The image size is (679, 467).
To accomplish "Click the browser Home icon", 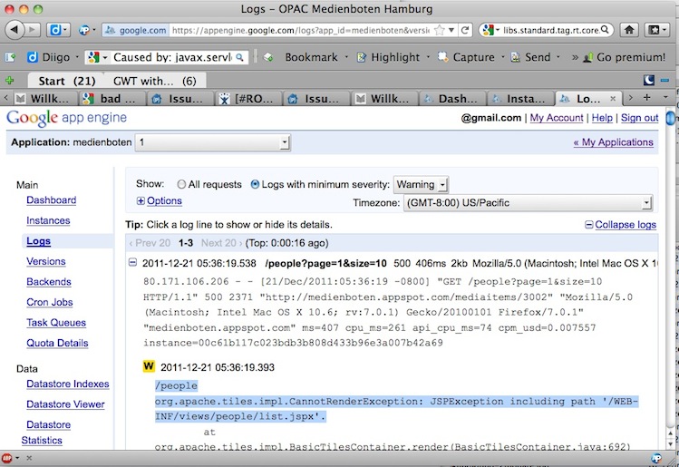I will pos(629,30).
